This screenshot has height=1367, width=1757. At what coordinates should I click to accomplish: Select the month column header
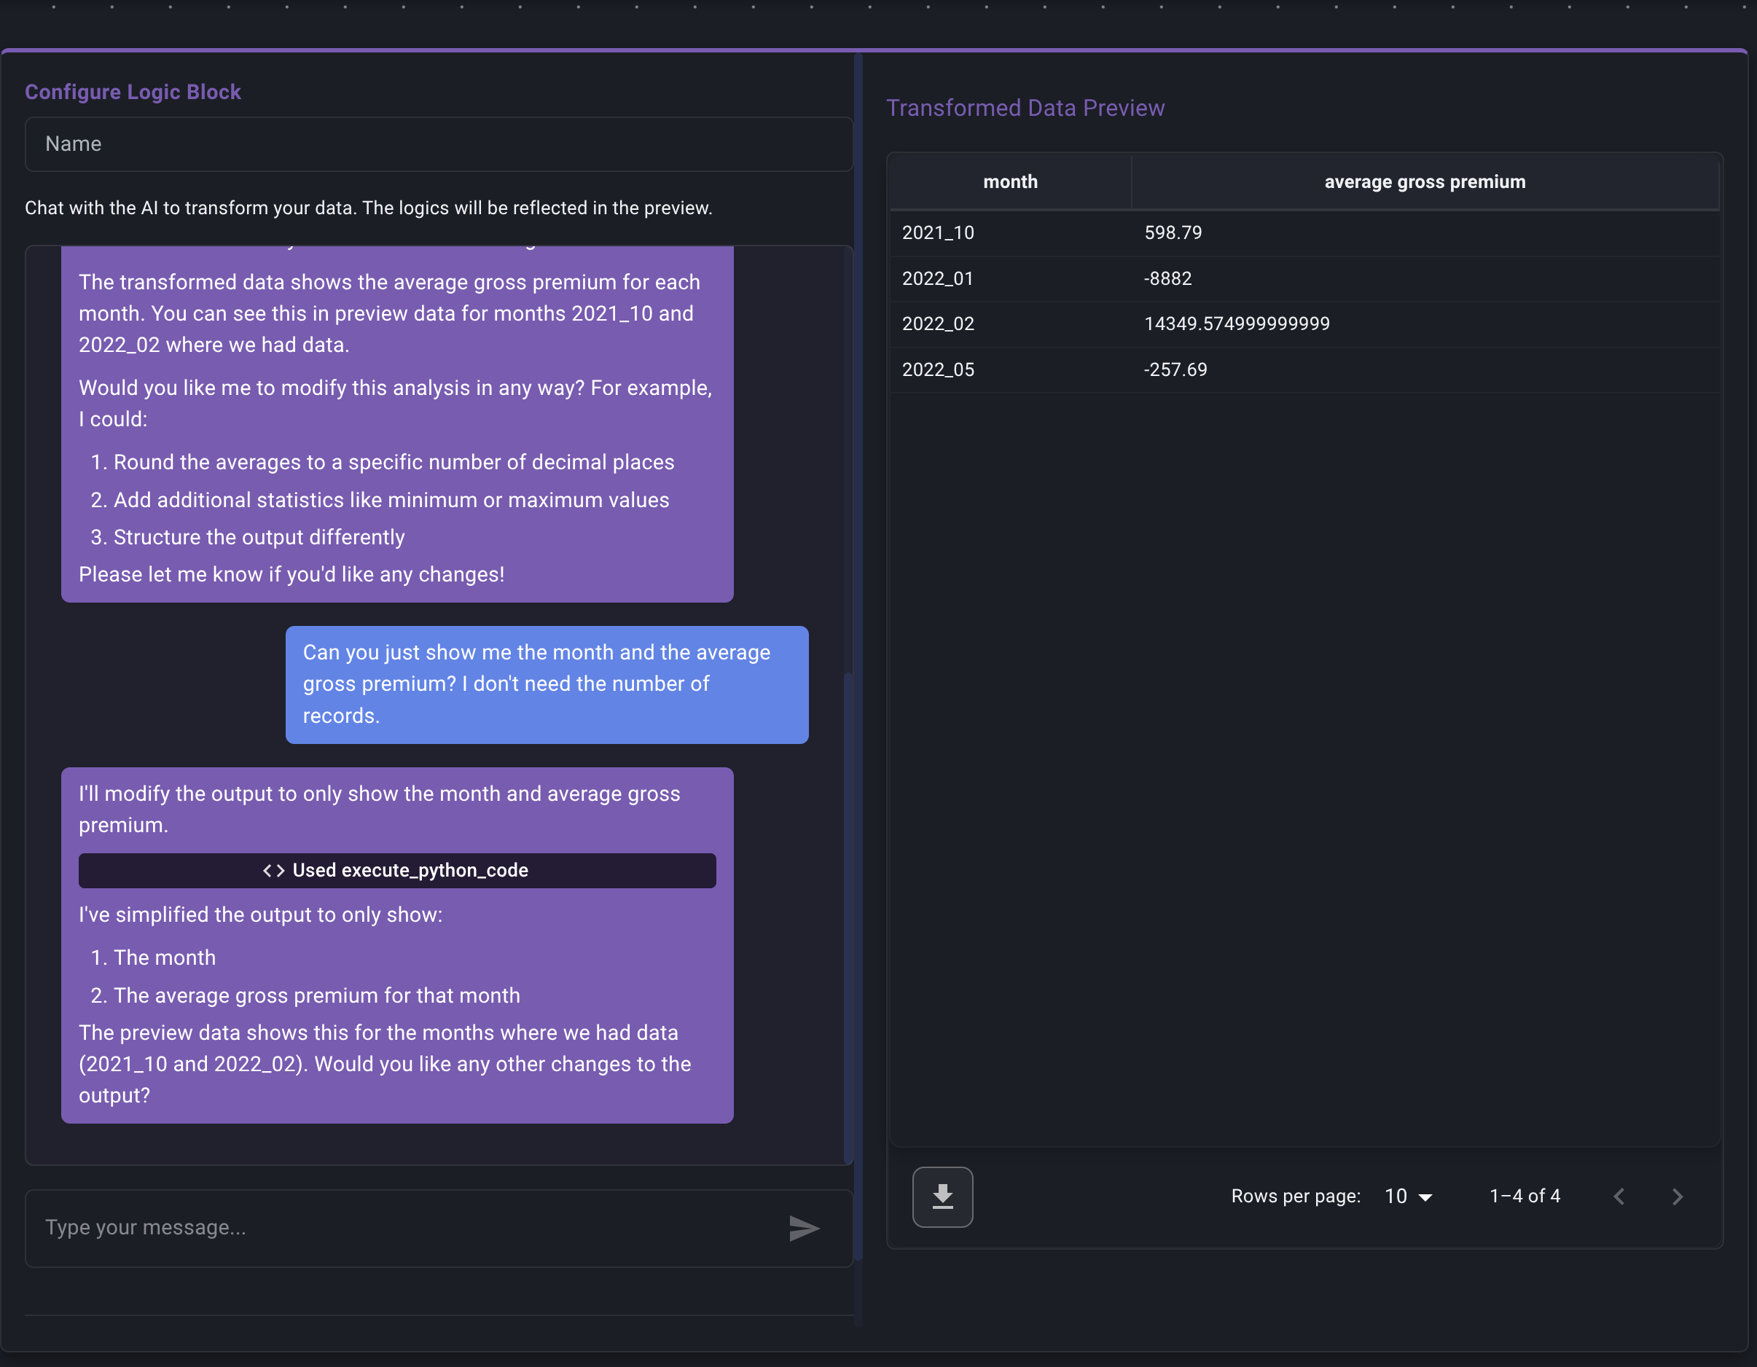[1011, 182]
